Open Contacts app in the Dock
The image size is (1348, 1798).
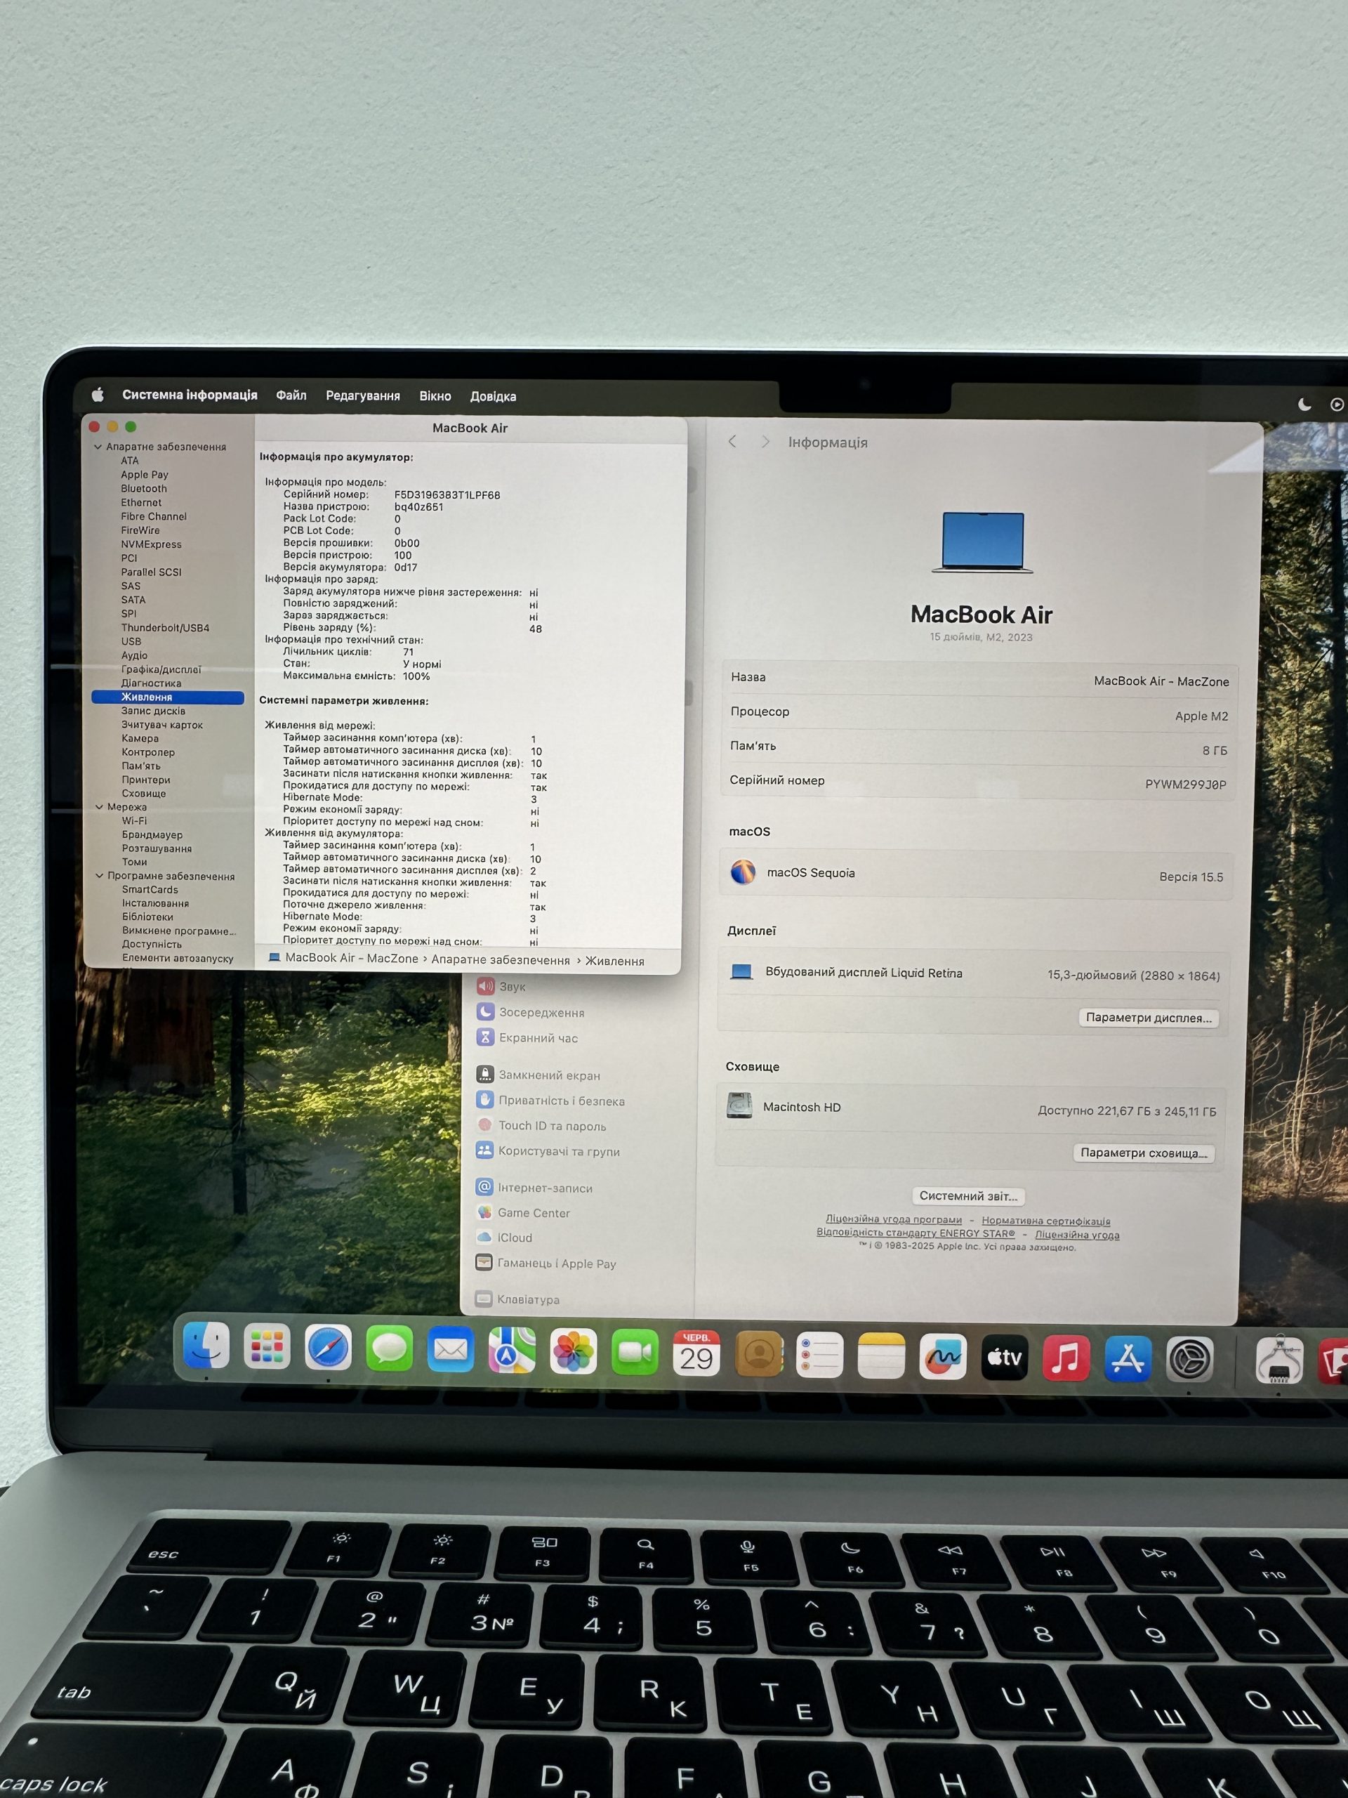point(759,1354)
